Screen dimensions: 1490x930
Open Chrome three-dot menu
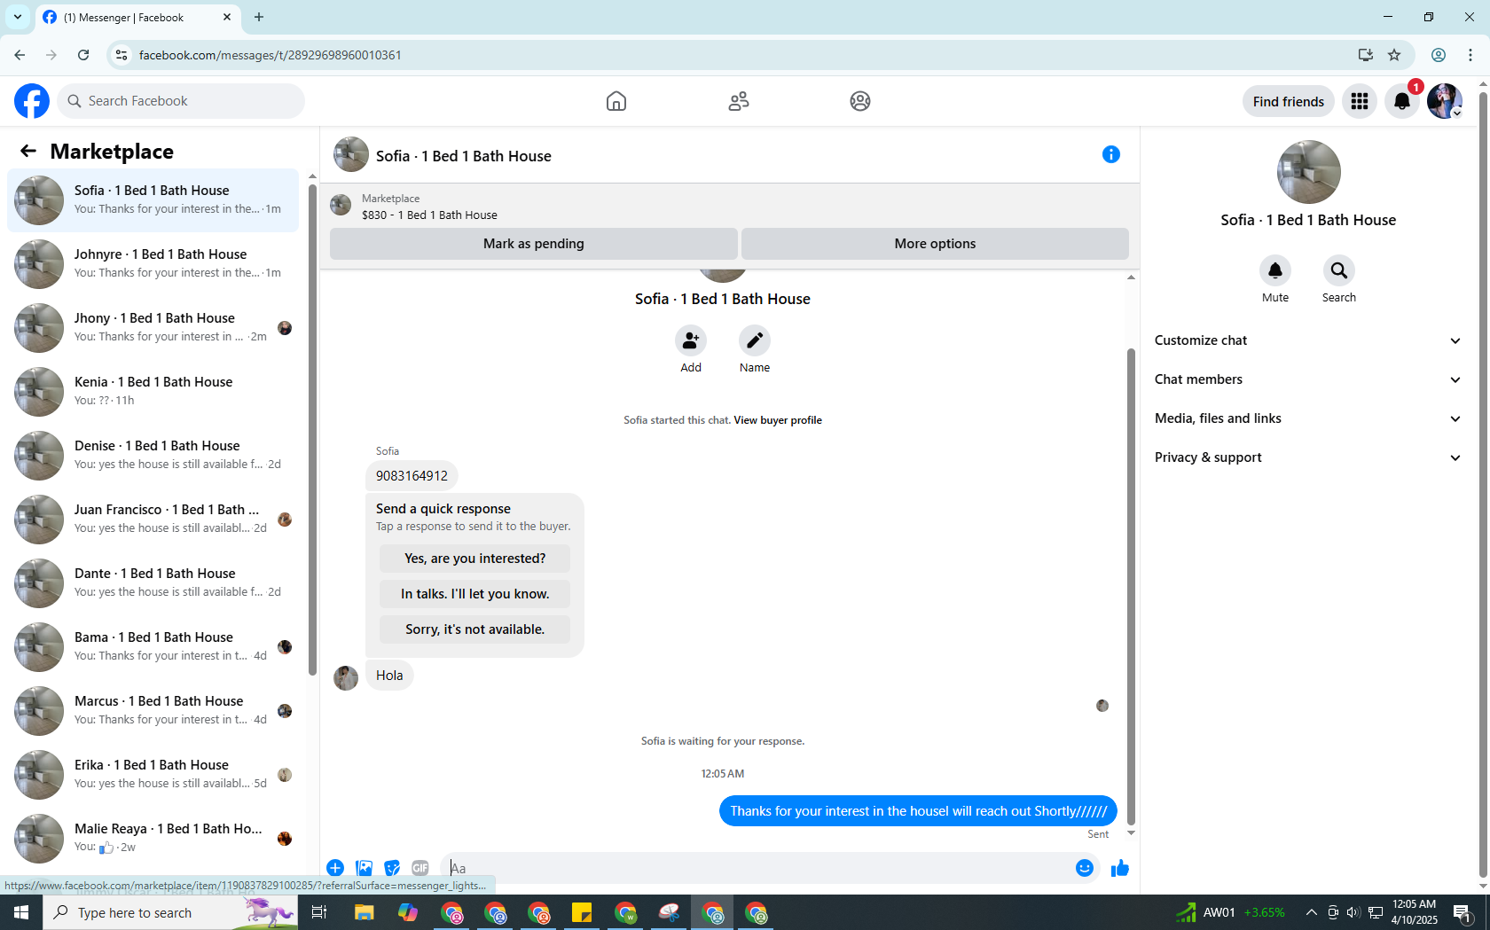pos(1470,55)
